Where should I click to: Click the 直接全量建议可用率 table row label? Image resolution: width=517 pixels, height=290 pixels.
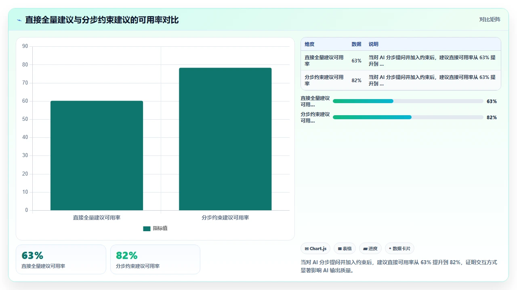[324, 61]
